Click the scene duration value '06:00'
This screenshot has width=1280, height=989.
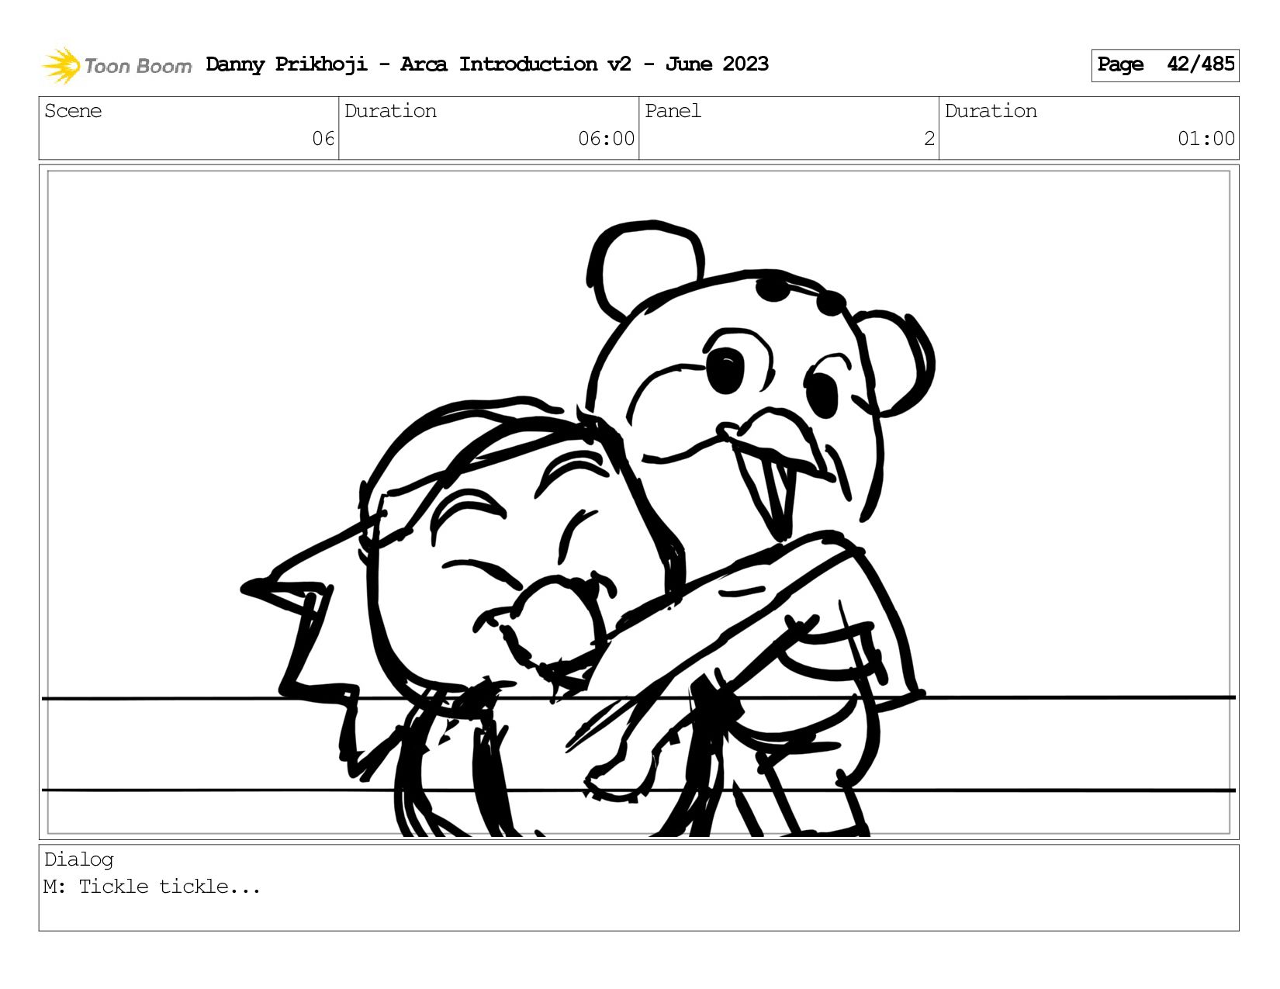606,139
